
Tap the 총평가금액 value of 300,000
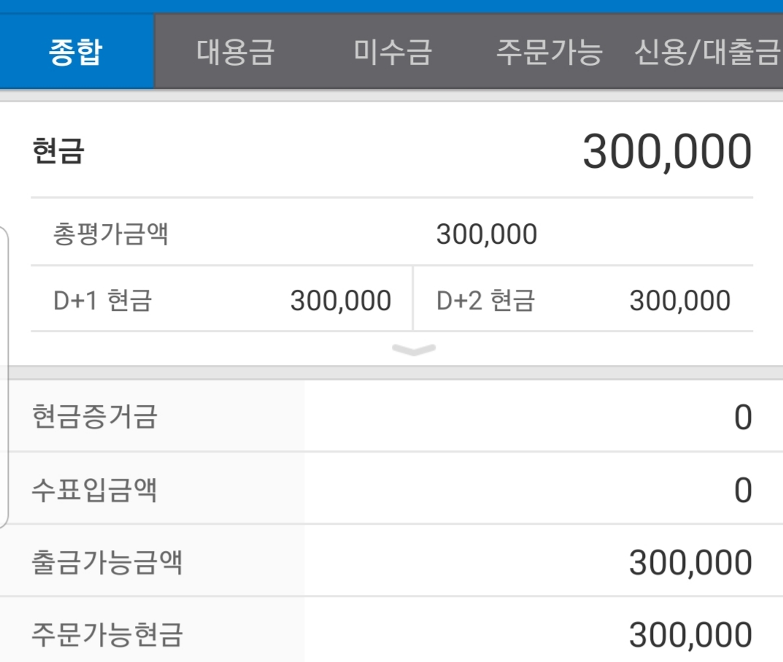click(486, 235)
